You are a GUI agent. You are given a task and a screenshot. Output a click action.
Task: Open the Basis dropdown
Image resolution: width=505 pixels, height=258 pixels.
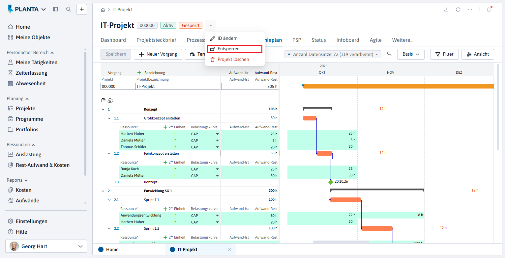point(411,54)
